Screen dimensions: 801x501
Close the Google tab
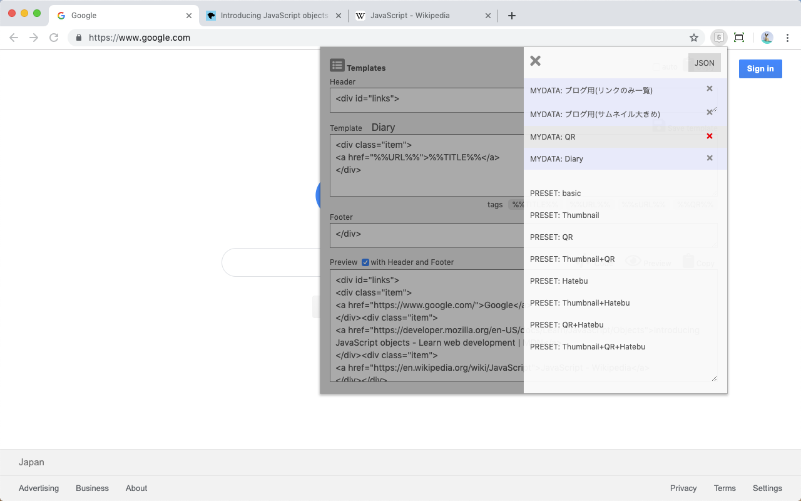[x=189, y=16]
